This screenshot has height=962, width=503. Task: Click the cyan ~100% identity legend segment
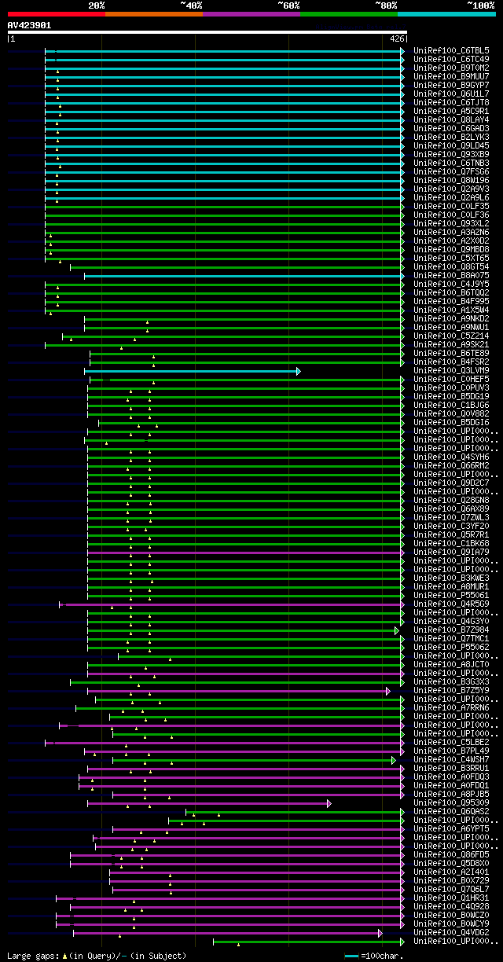pos(446,14)
